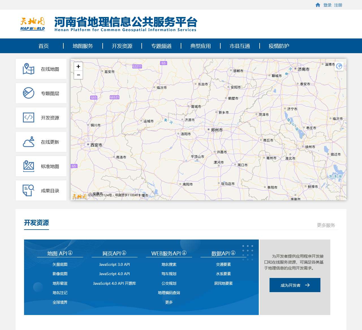Open 更多 under WEB服务API
Image resolution: width=362 pixels, height=330 pixels.
pos(169,302)
